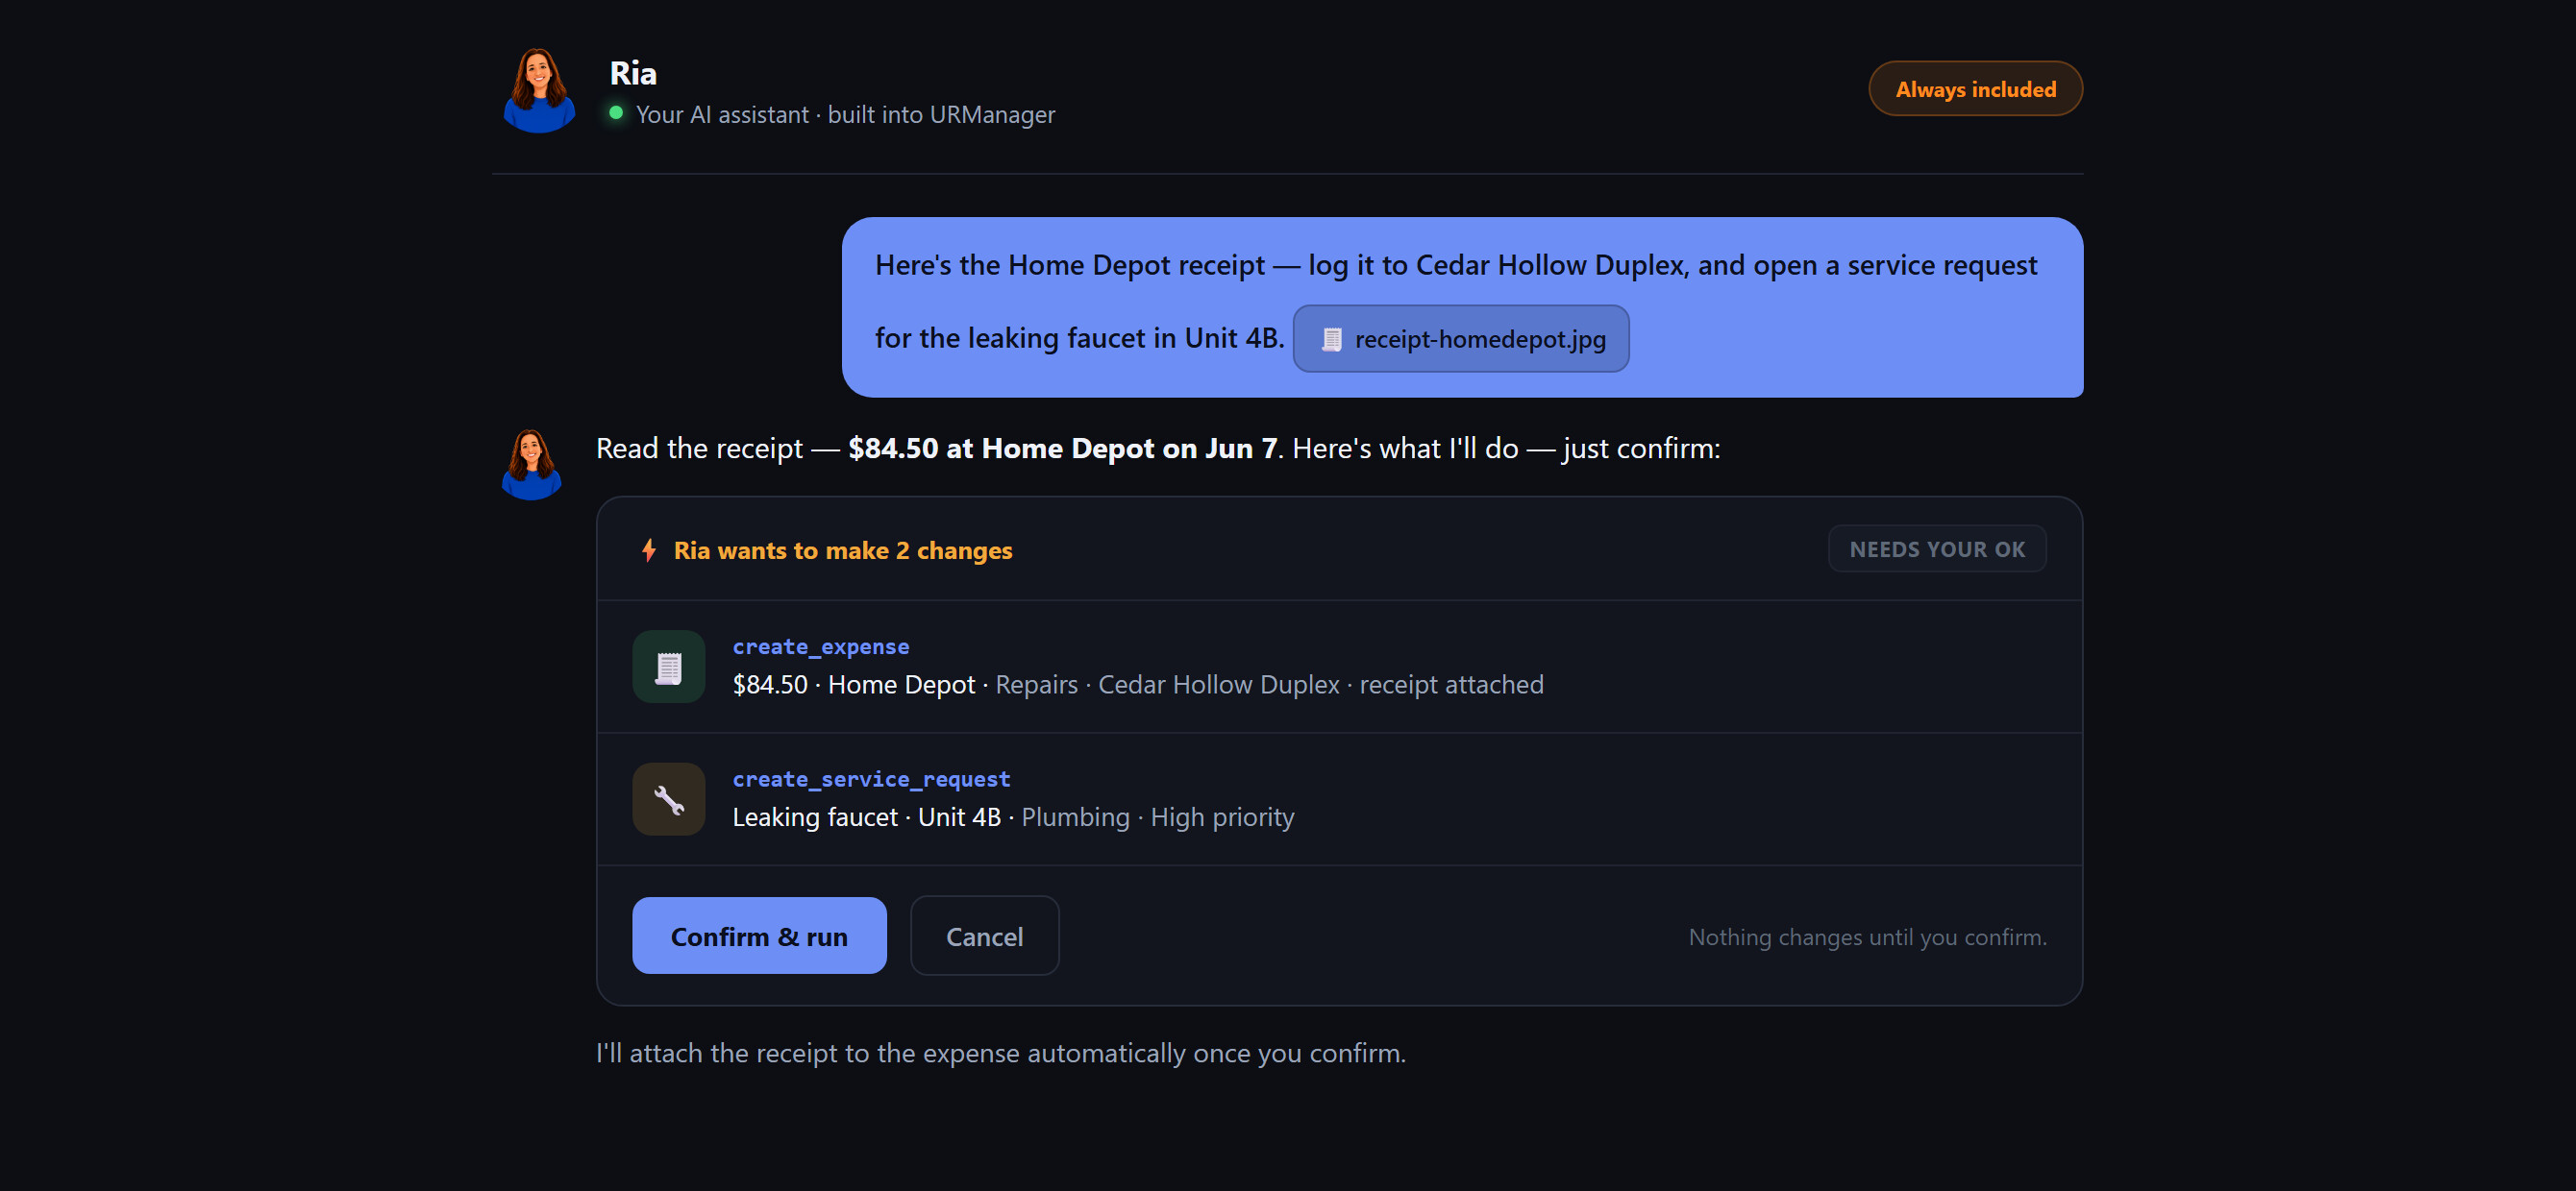Screen dimensions: 2576x1191
Task: Click the Nothing changes until you confirm note
Action: (x=1867, y=937)
